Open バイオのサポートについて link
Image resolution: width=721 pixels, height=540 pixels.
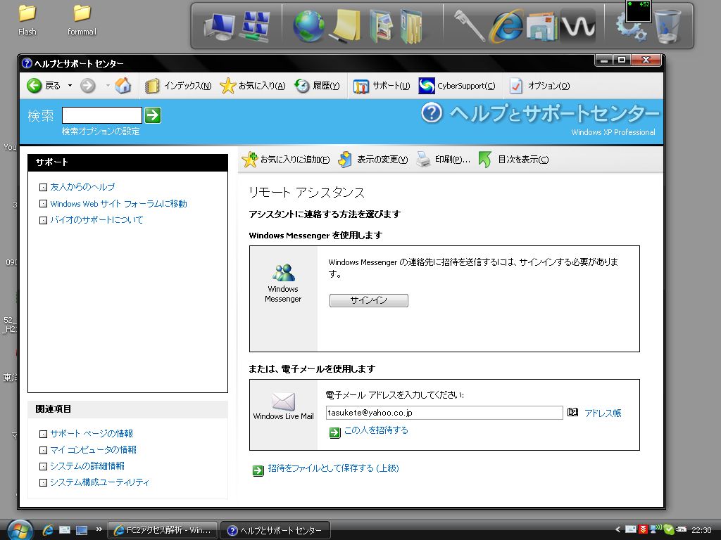click(96, 220)
